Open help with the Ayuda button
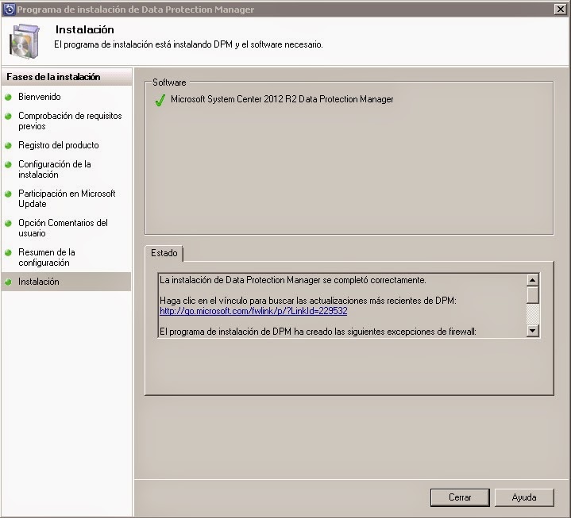The image size is (571, 518). pos(524,497)
